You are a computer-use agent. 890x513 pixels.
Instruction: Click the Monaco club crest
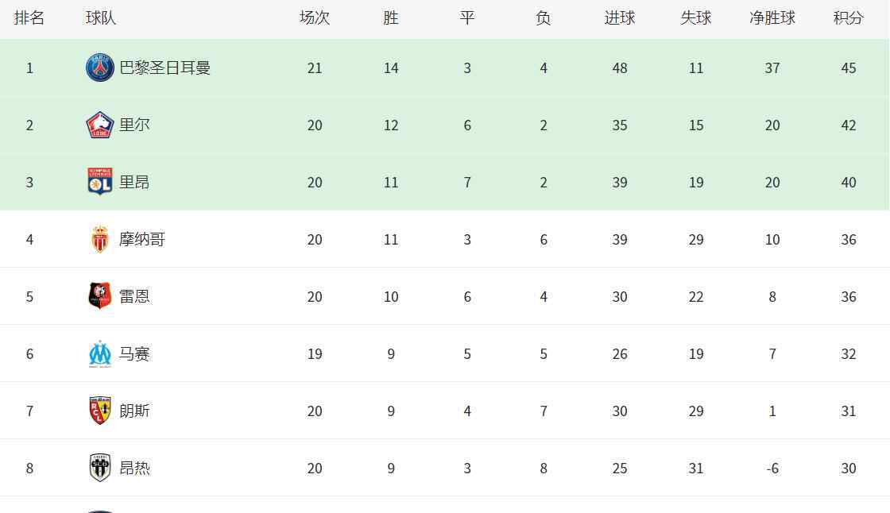tap(100, 239)
